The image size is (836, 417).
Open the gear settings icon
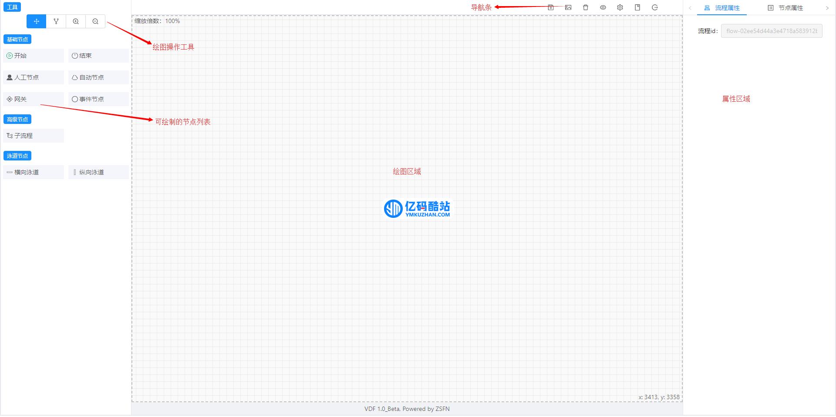(x=620, y=7)
